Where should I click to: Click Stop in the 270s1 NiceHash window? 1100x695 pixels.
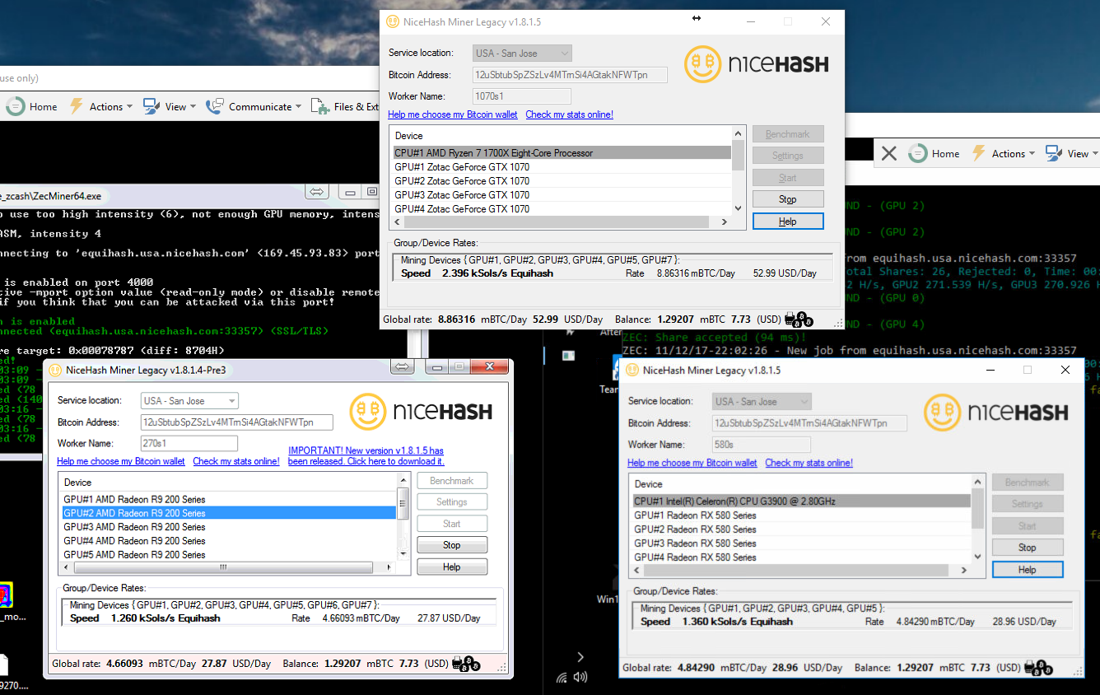tap(452, 545)
